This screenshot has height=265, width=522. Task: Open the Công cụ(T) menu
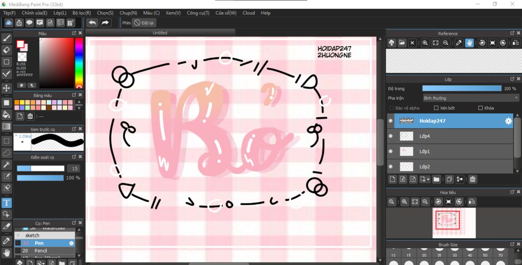point(198,13)
